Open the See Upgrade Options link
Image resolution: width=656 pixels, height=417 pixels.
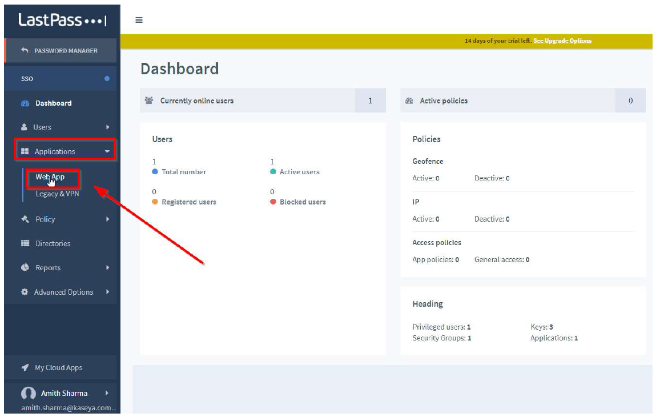click(x=562, y=41)
